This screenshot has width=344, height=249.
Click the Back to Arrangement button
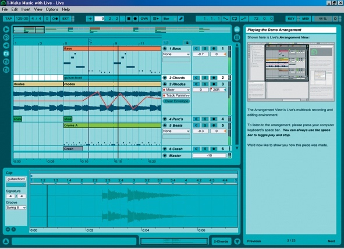[155, 19]
